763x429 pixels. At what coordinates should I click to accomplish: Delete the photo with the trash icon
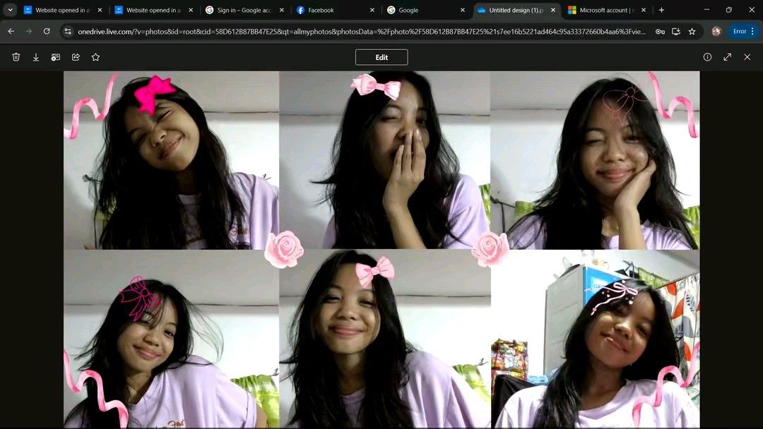[16, 57]
